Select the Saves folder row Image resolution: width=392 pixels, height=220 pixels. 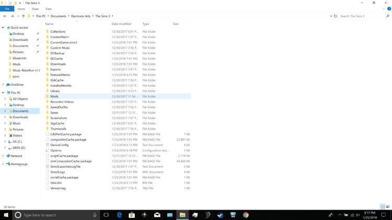pos(118,112)
